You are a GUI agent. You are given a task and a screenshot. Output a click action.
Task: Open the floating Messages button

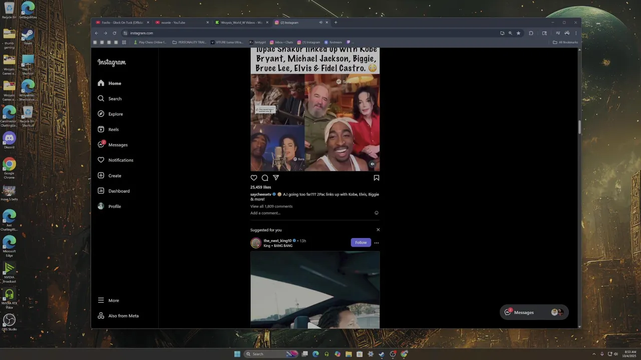tap(534, 312)
